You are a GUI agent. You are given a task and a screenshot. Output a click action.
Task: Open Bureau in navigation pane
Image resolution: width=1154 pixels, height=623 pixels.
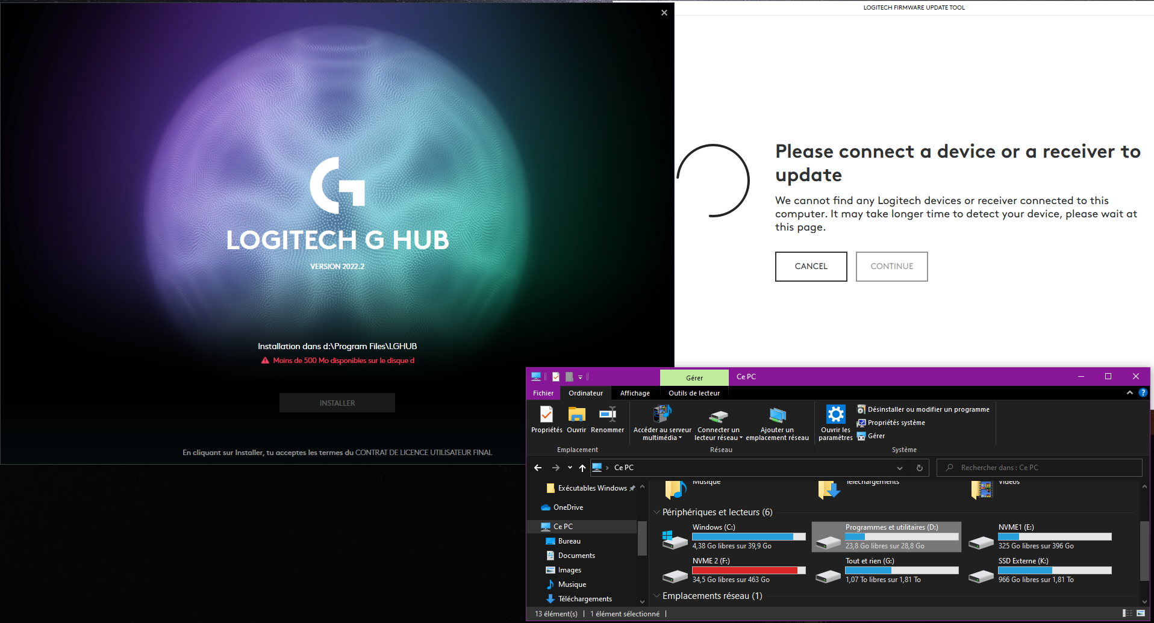[569, 541]
